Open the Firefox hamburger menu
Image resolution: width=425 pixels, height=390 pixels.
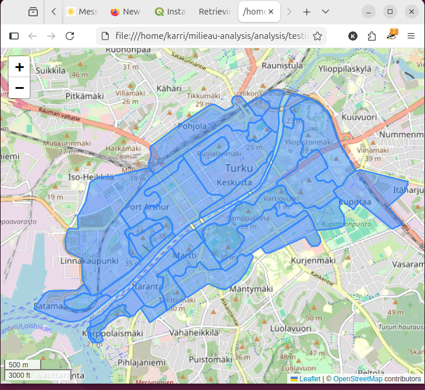tap(411, 36)
